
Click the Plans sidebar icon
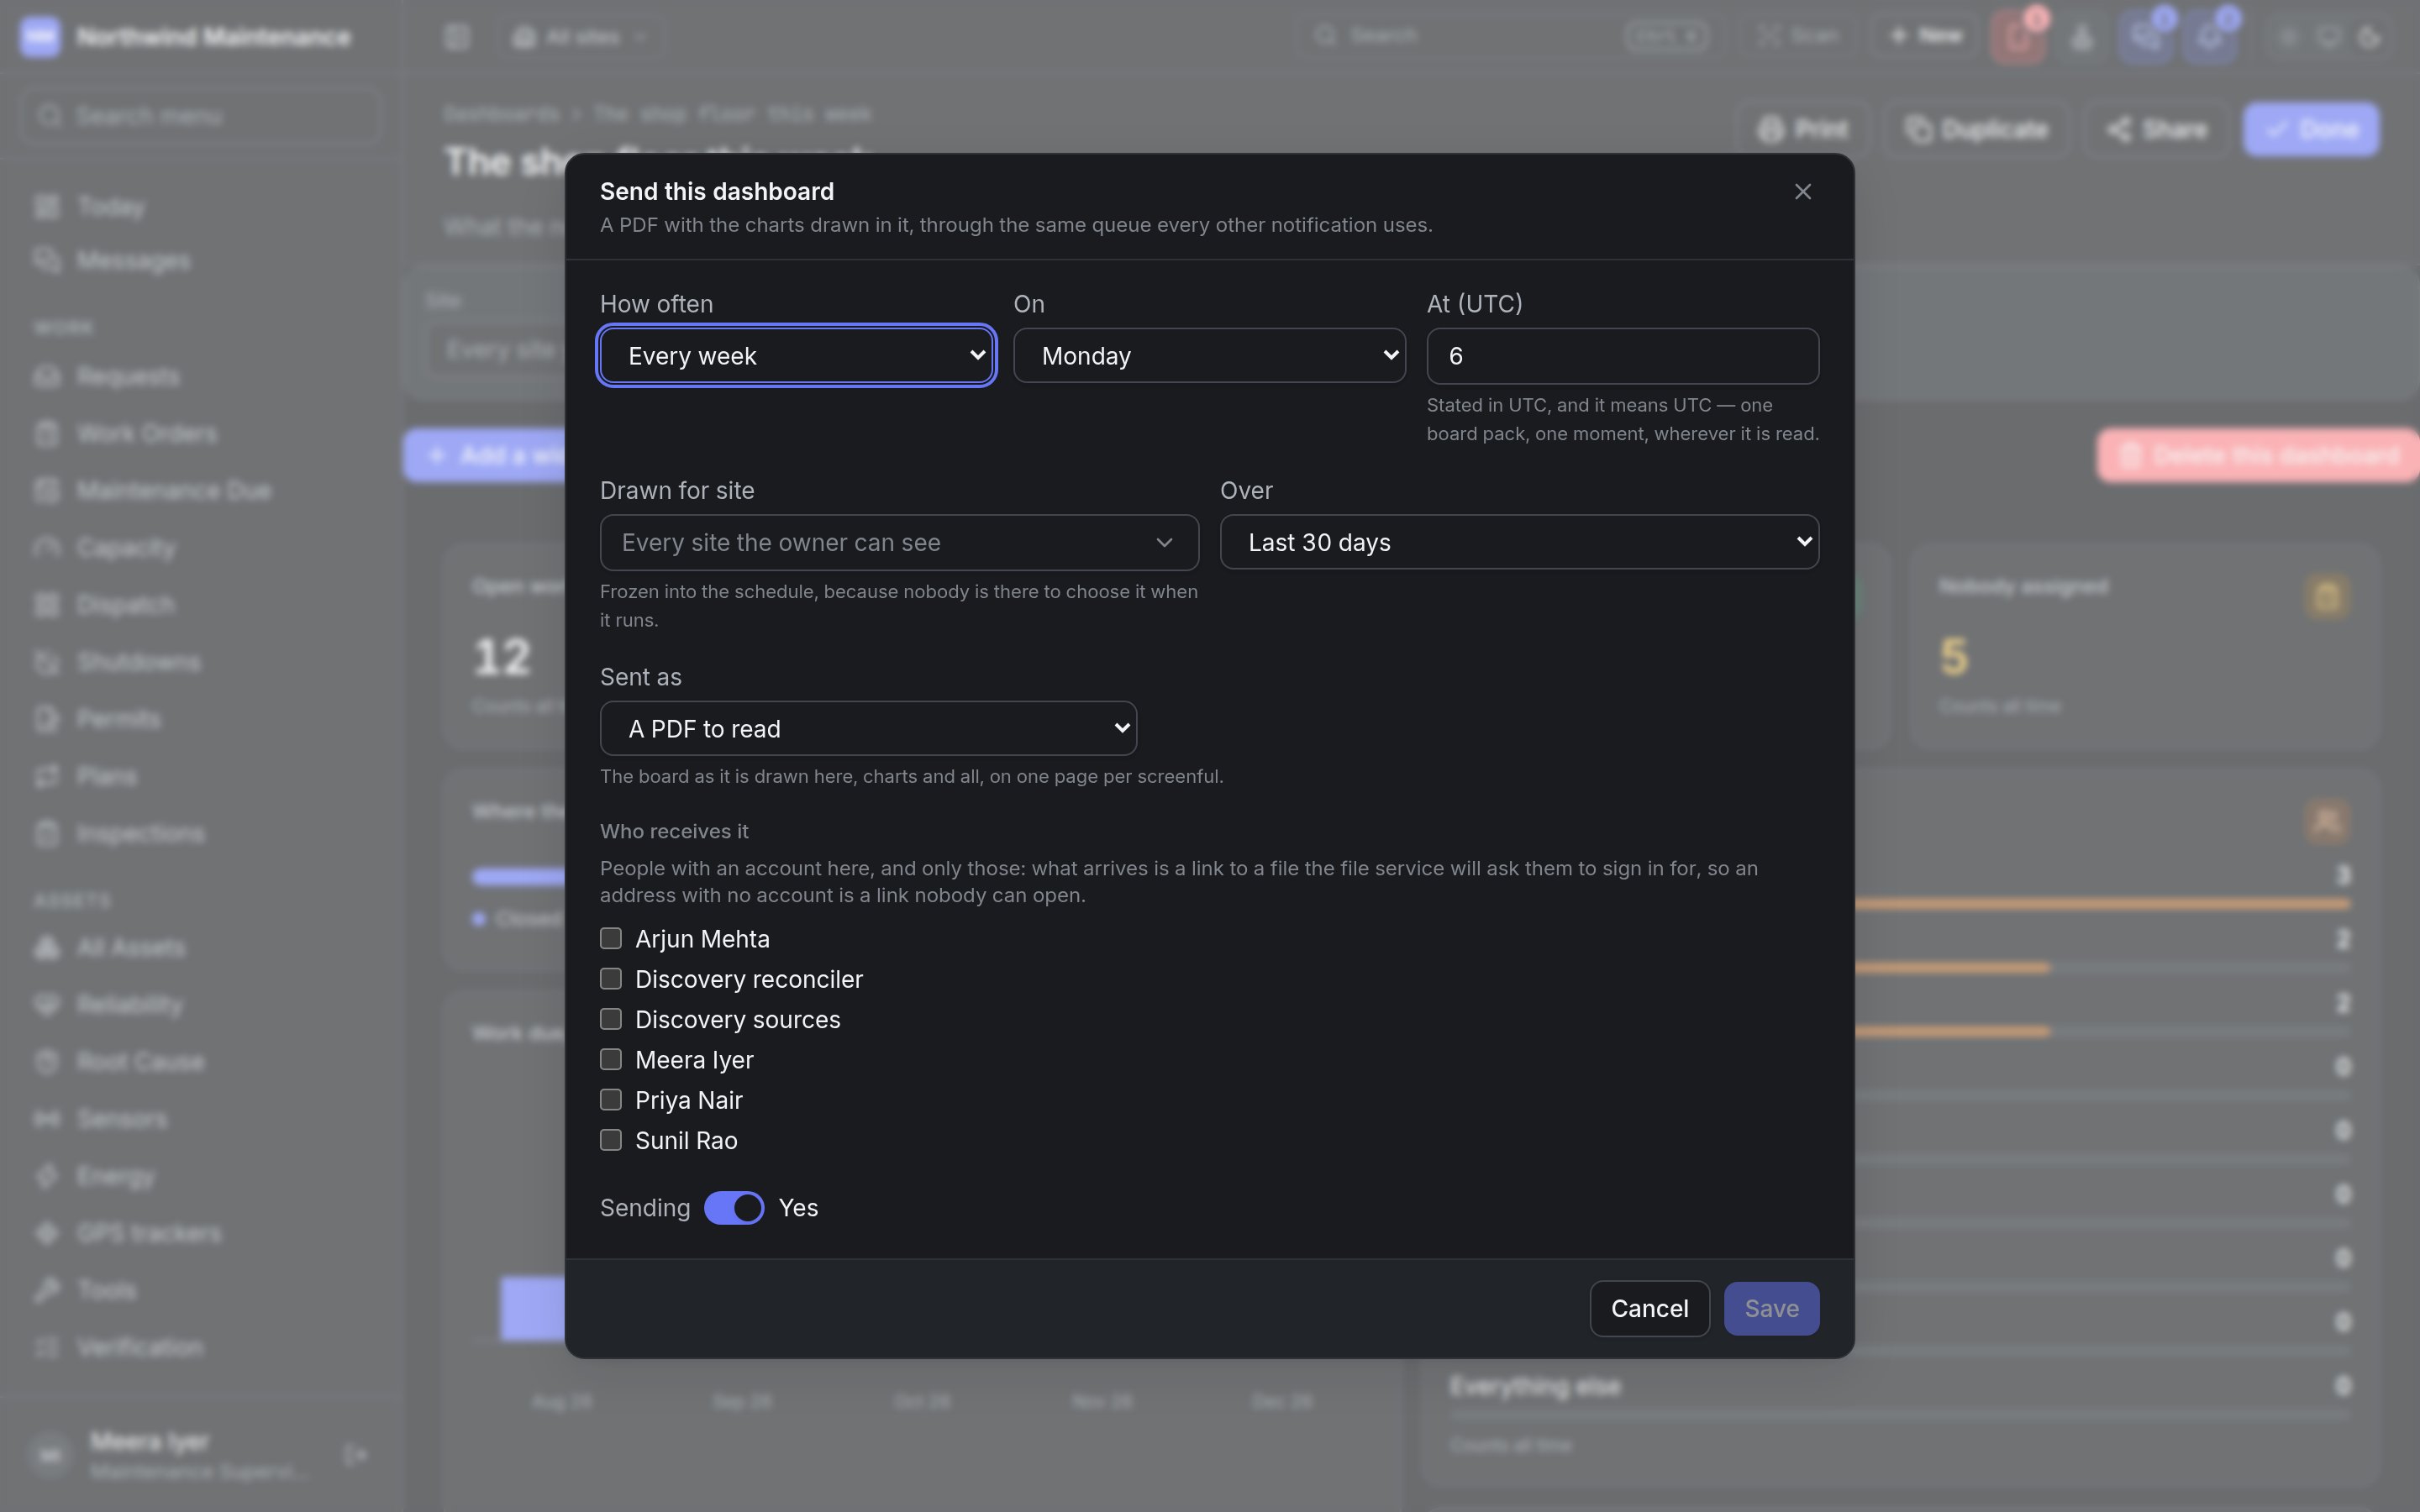tap(46, 776)
